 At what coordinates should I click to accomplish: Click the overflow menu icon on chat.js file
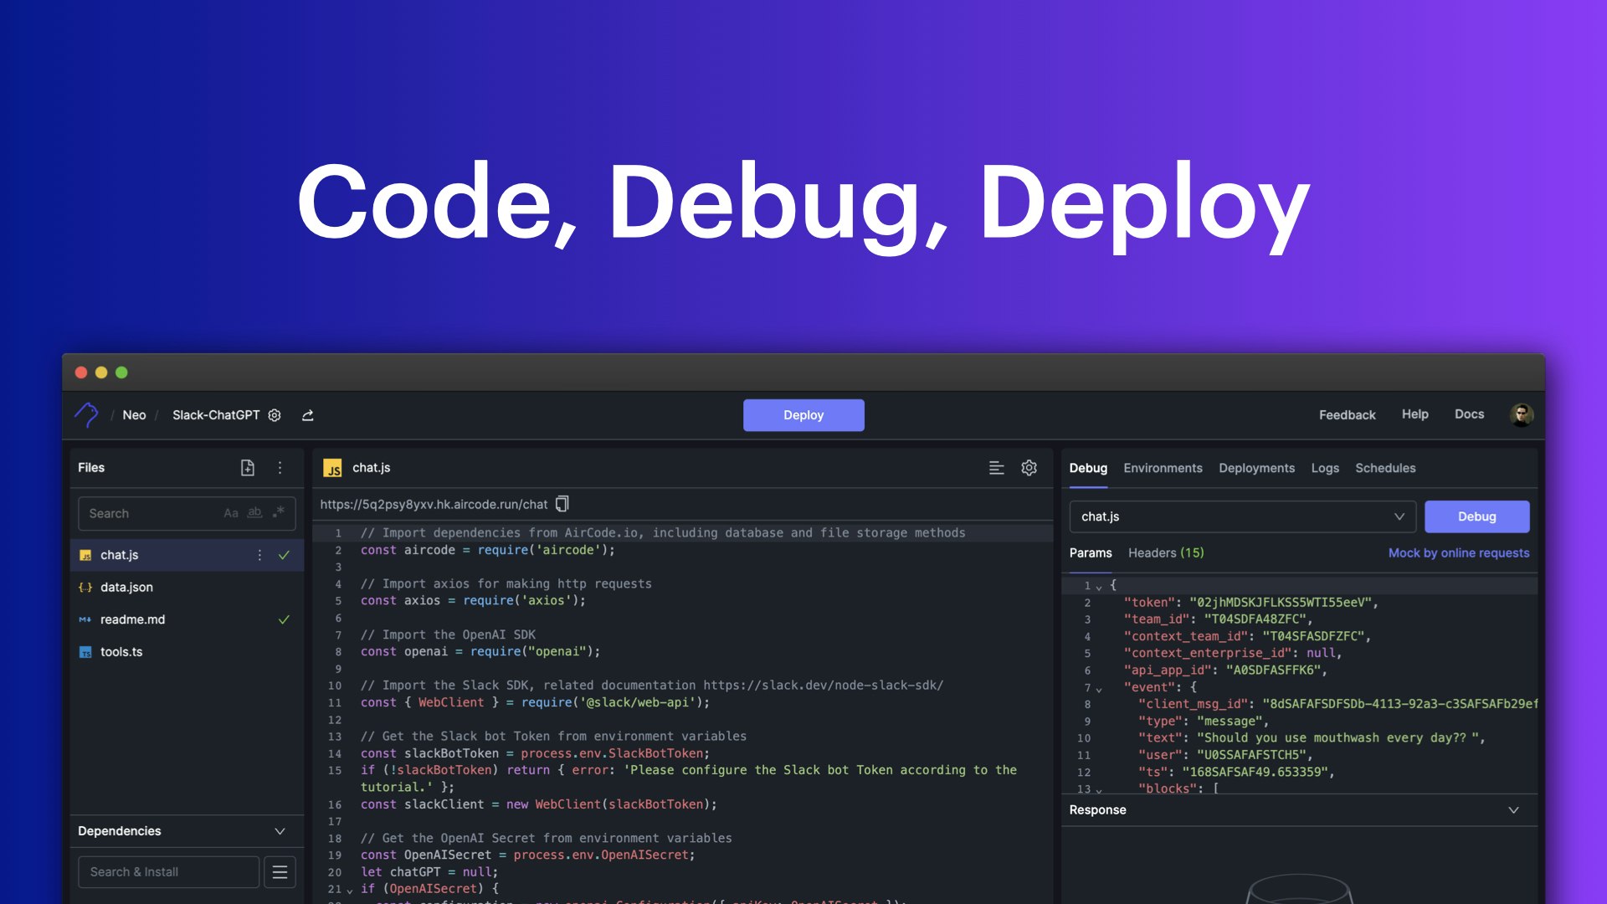click(259, 555)
